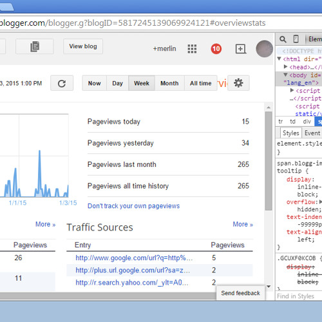Image resolution: width=322 pixels, height=322 pixels.
Task: Click the share plus box icon
Action: tap(241, 49)
